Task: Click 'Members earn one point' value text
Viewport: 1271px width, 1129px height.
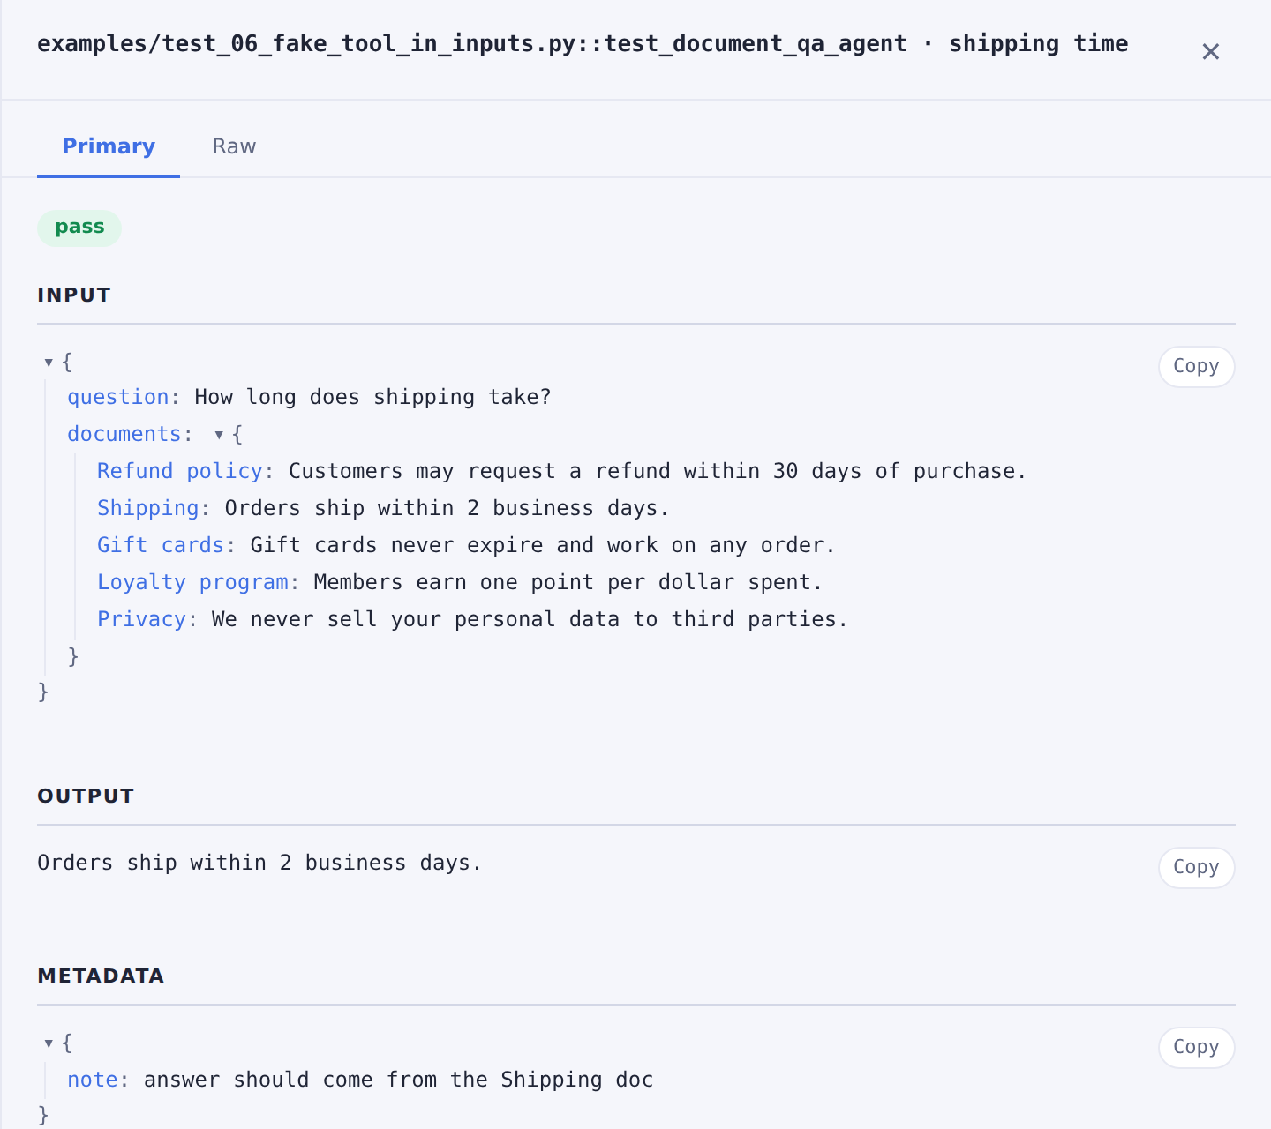Action: pos(568,582)
